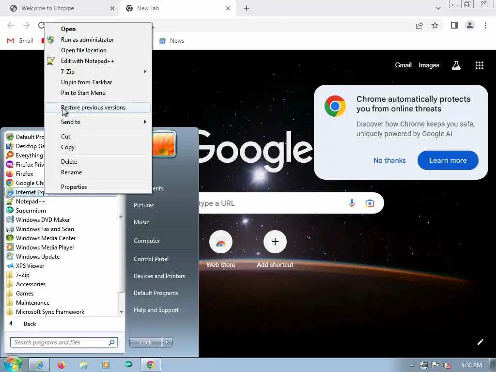The height and width of the screenshot is (372, 496).
Task: Open Chrome three-dot menu
Action: click(x=485, y=25)
